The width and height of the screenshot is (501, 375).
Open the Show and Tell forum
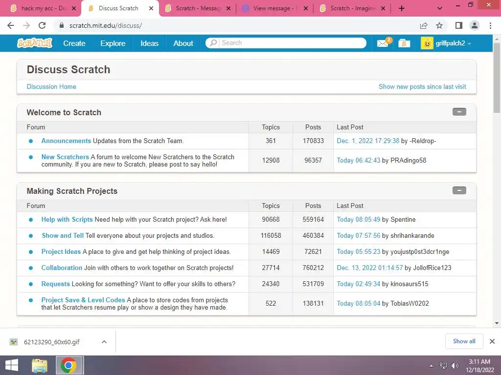click(x=63, y=236)
